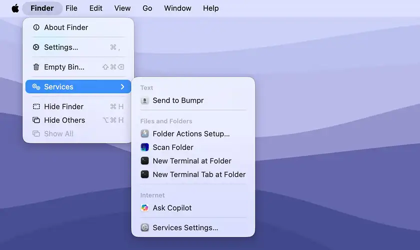This screenshot has height=250, width=420.
Task: Select Hide Others menu item
Action: tap(78, 120)
